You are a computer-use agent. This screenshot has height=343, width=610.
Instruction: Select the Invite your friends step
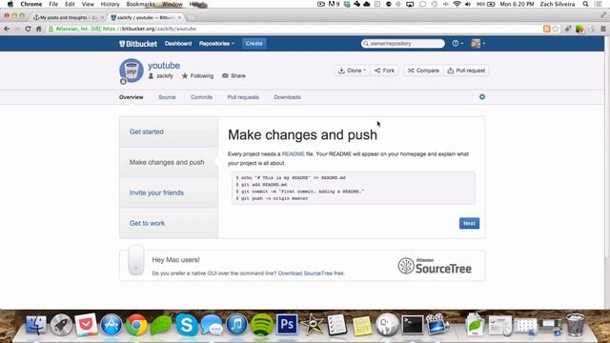pyautogui.click(x=169, y=192)
